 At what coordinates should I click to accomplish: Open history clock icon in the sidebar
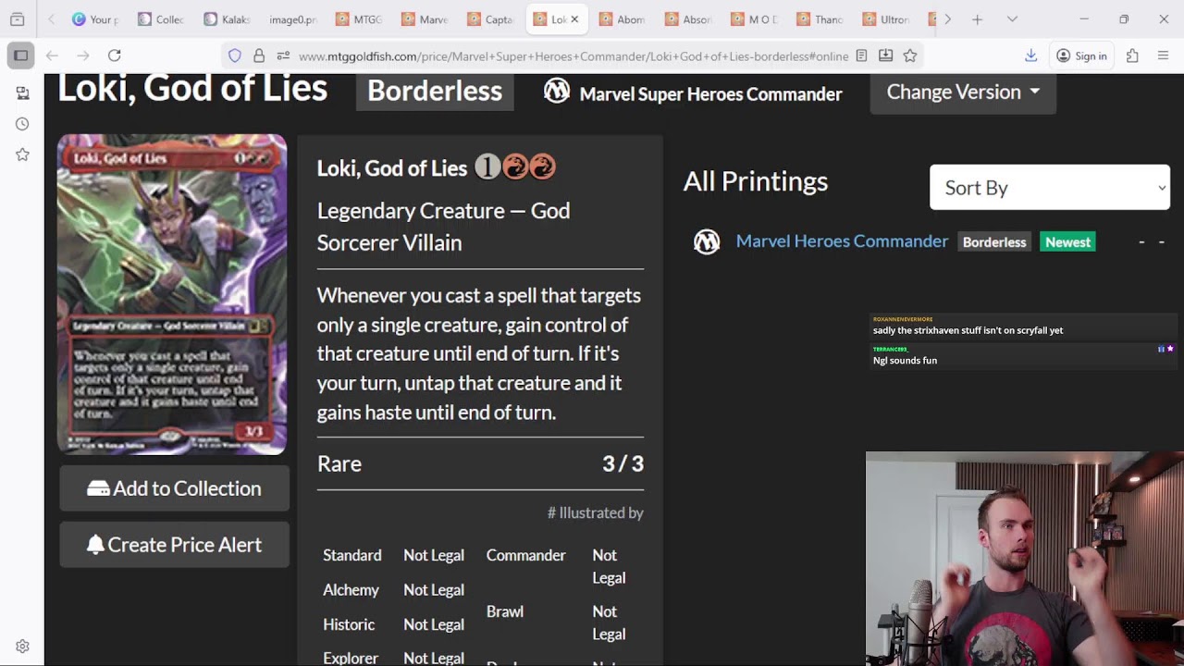click(22, 124)
